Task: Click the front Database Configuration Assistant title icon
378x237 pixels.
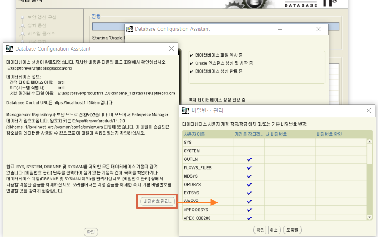Action: click(10, 48)
